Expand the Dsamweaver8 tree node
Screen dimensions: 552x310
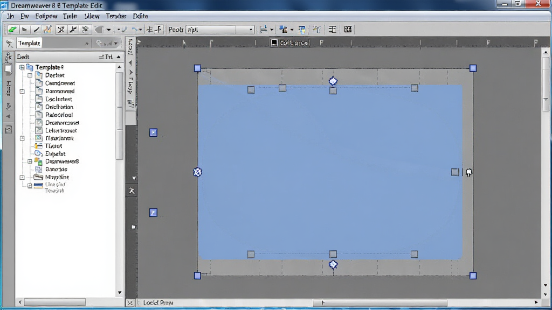(30, 161)
